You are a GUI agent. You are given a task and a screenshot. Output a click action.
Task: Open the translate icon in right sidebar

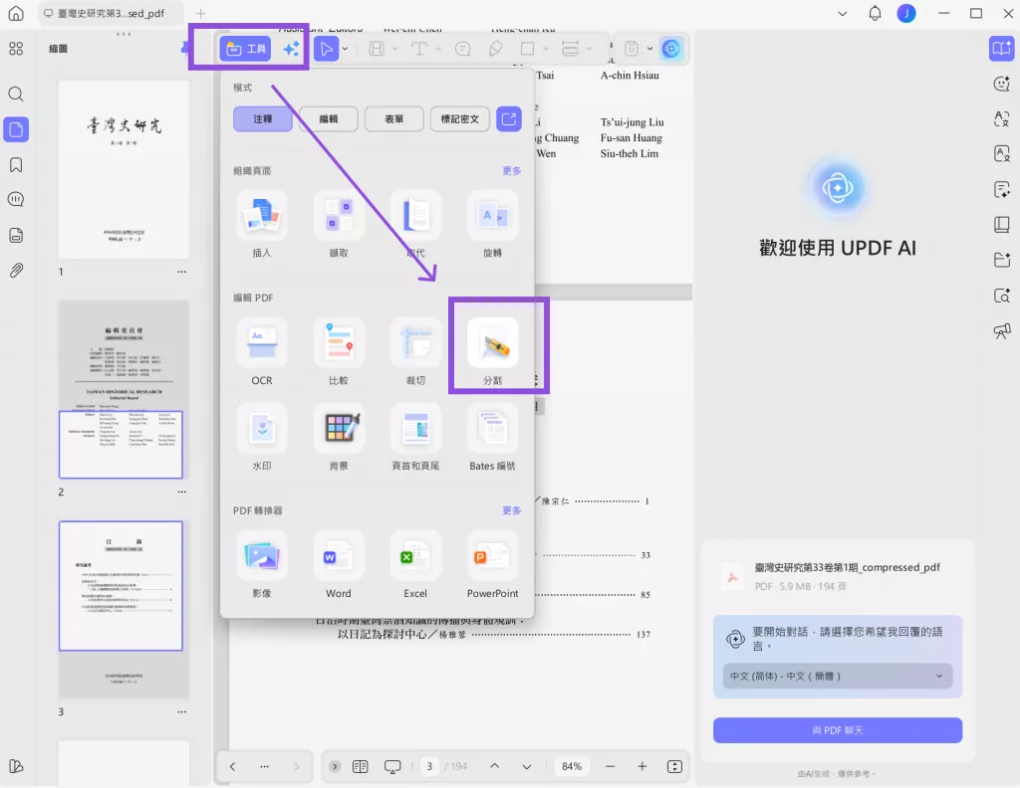1002,118
